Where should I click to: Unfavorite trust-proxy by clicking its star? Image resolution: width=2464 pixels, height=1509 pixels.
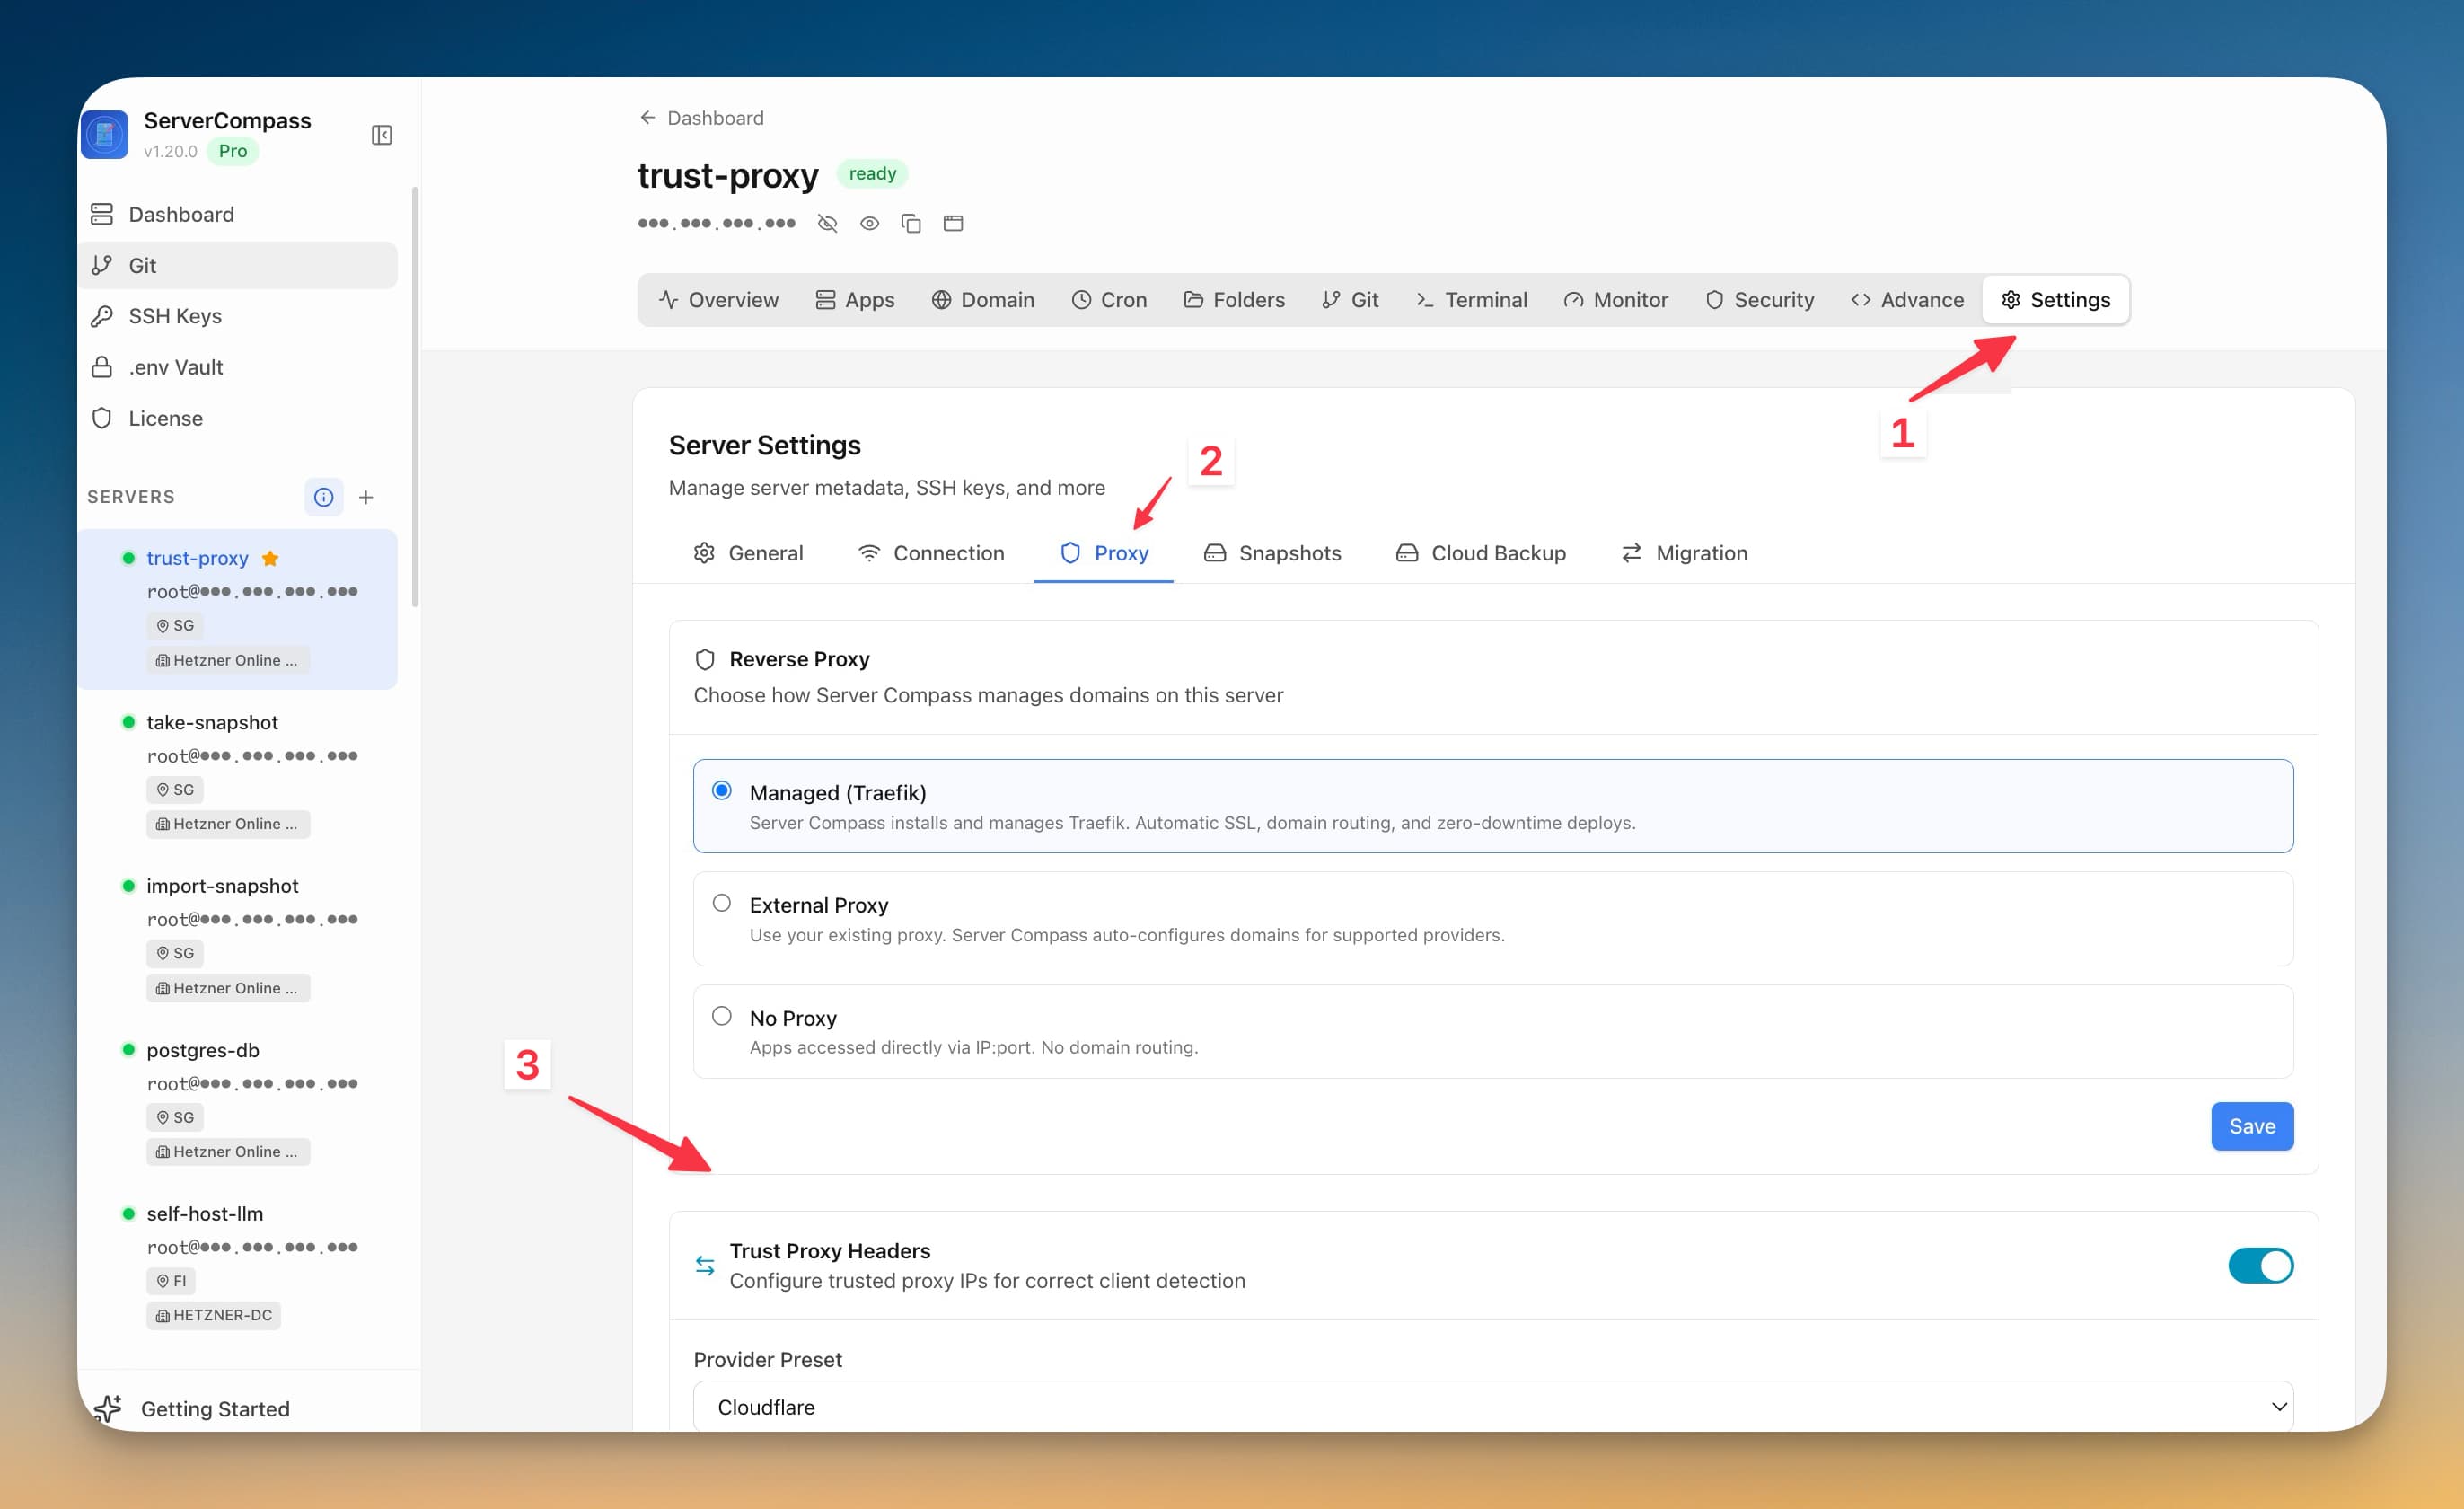pyautogui.click(x=270, y=558)
